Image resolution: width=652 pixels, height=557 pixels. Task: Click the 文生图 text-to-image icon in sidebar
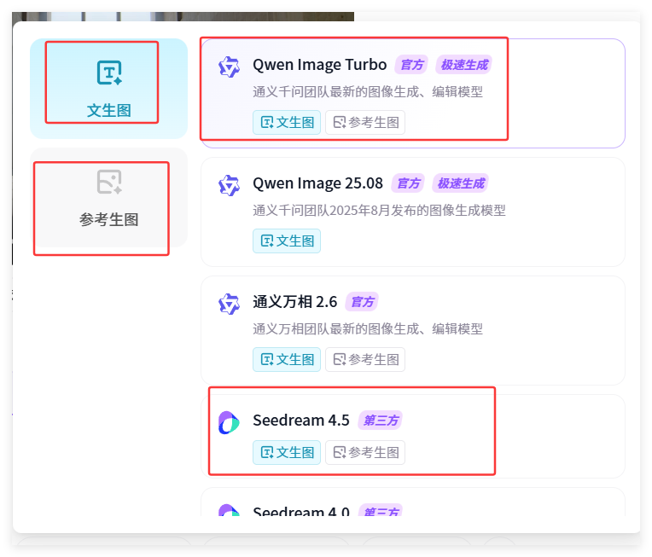click(x=109, y=73)
